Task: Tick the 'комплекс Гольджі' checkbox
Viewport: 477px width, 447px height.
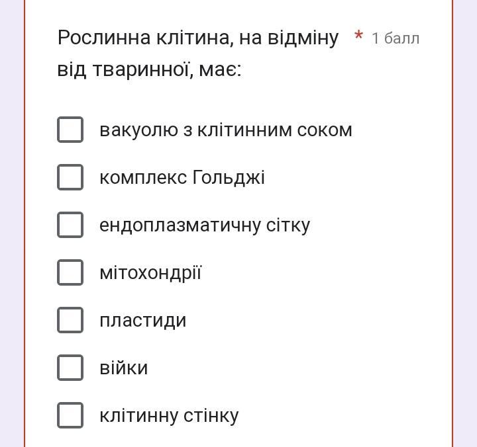Action: (x=70, y=177)
